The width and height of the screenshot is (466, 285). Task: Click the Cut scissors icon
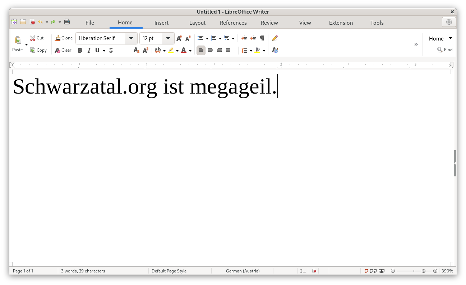coord(33,38)
